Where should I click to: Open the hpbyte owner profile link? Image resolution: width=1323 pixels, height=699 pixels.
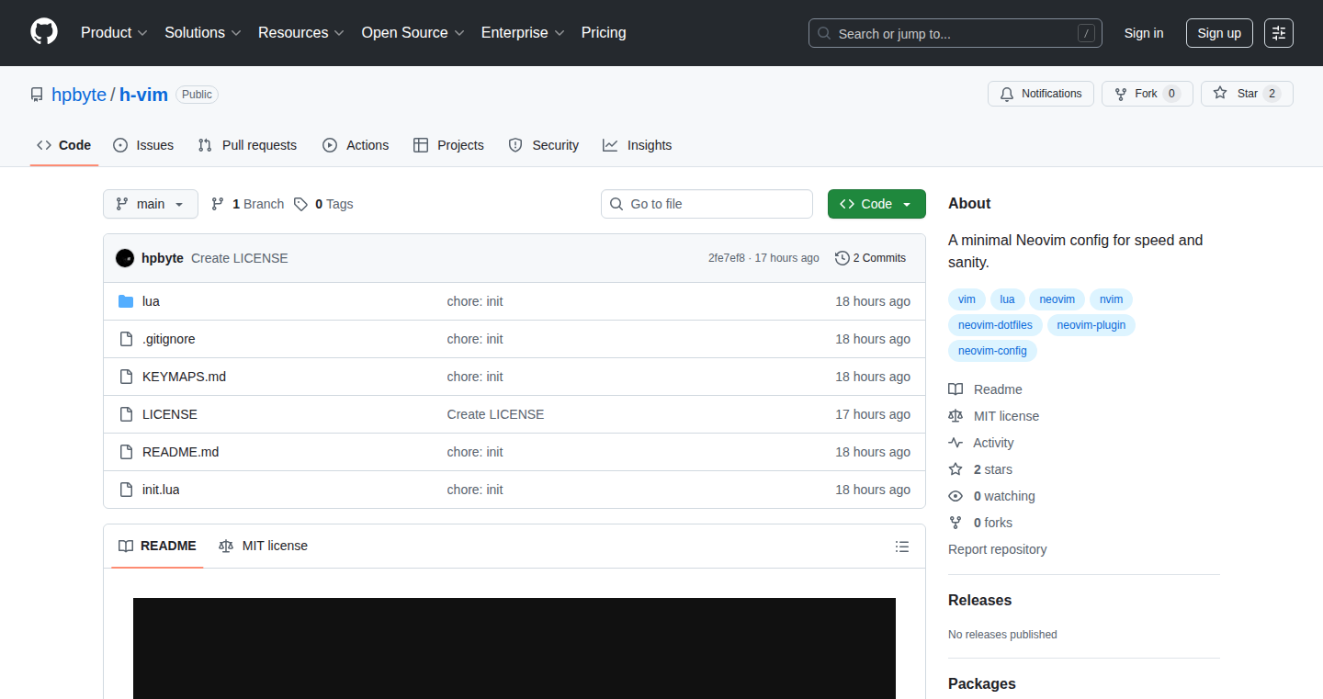(x=79, y=95)
